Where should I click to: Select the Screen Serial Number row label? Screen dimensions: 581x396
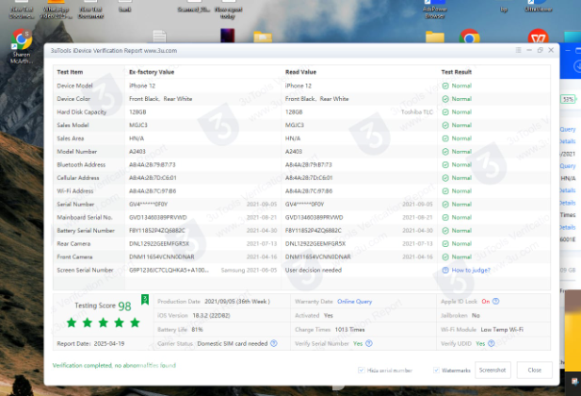pyautogui.click(x=85, y=271)
